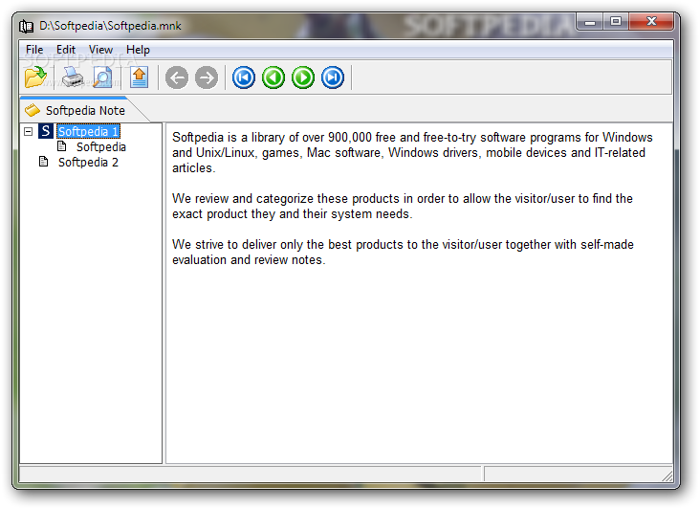This screenshot has height=509, width=700.
Task: Open the View menu
Action: pos(100,50)
